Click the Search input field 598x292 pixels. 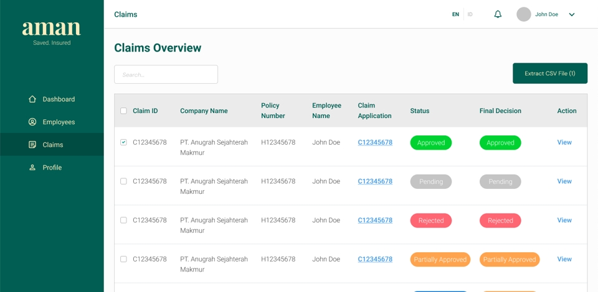click(x=166, y=75)
